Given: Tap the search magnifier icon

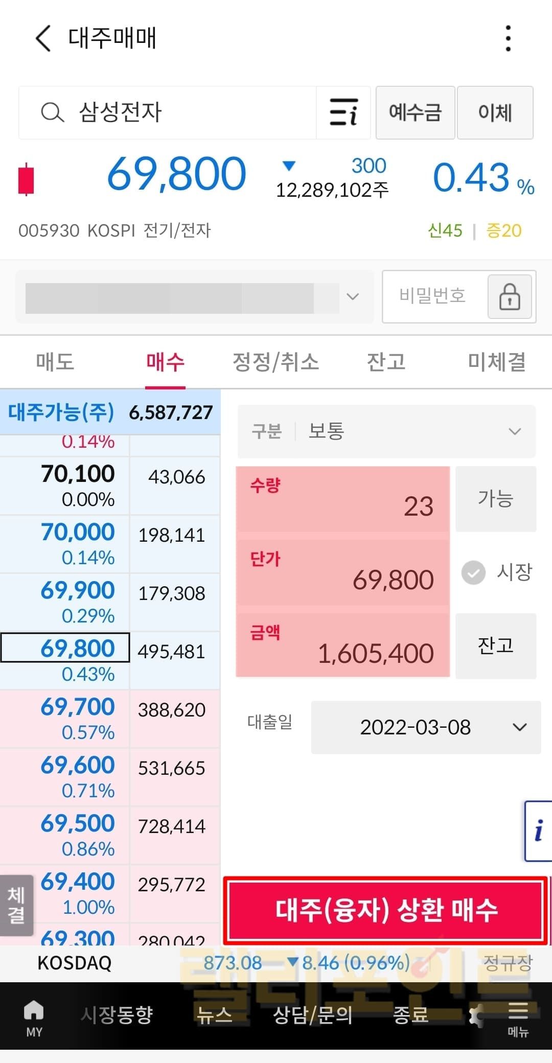Looking at the screenshot, I should (x=52, y=112).
